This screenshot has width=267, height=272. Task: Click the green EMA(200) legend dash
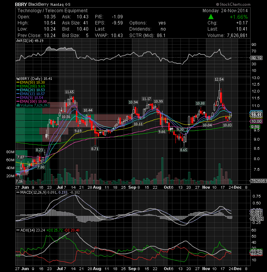click(x=18, y=86)
